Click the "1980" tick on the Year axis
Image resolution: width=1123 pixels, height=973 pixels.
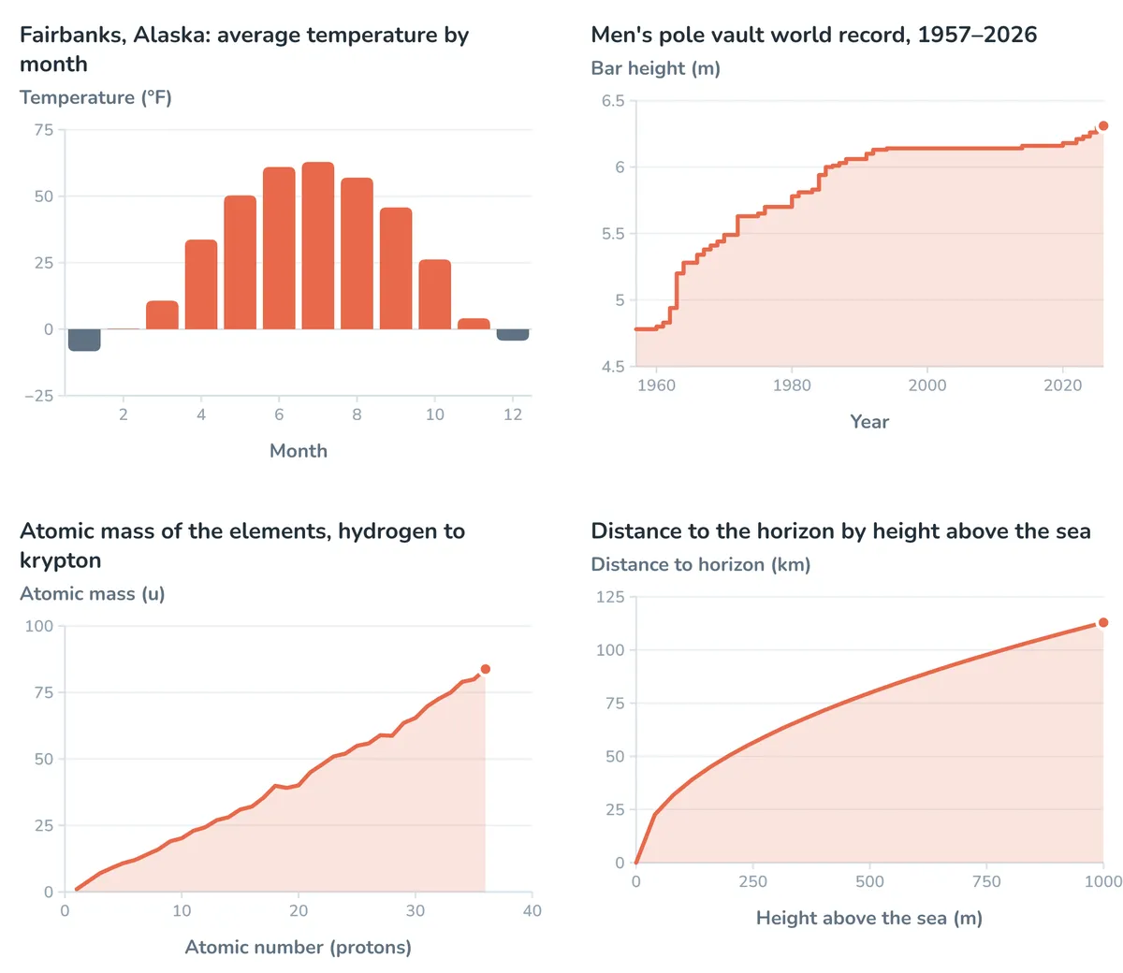point(792,385)
